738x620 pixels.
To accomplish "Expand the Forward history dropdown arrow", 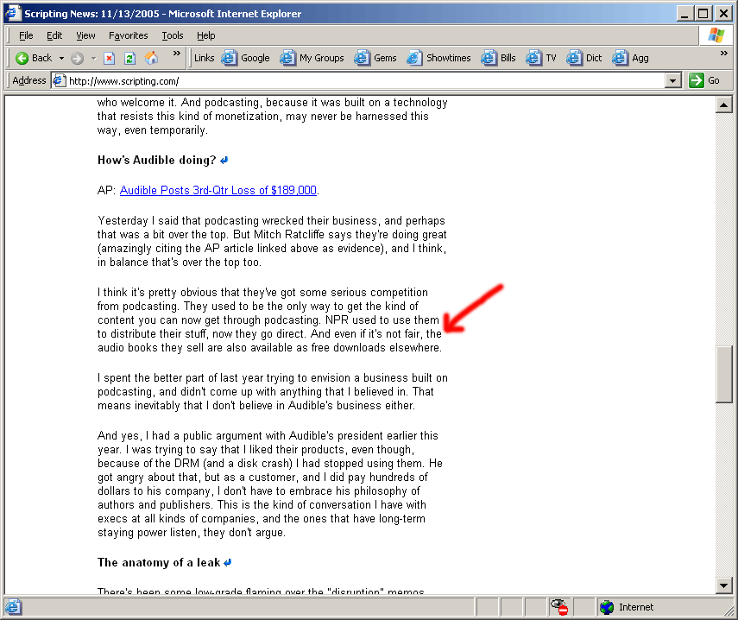I will (x=94, y=59).
